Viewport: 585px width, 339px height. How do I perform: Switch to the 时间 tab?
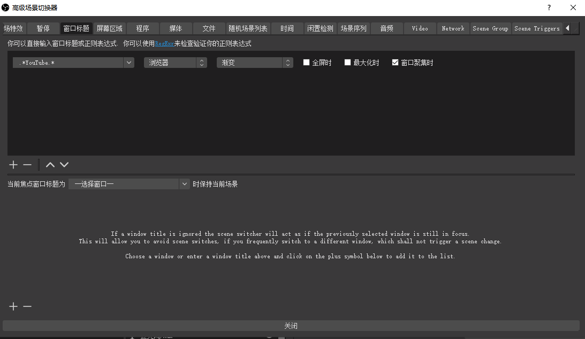tap(287, 28)
